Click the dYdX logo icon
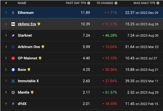163x111 pixels. (13, 104)
